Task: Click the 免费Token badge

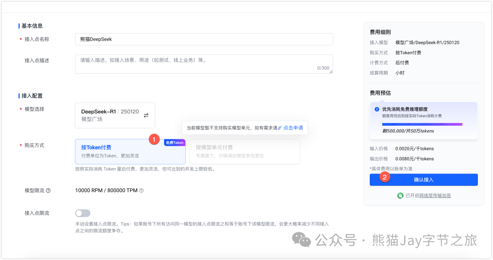Action: pos(174,143)
